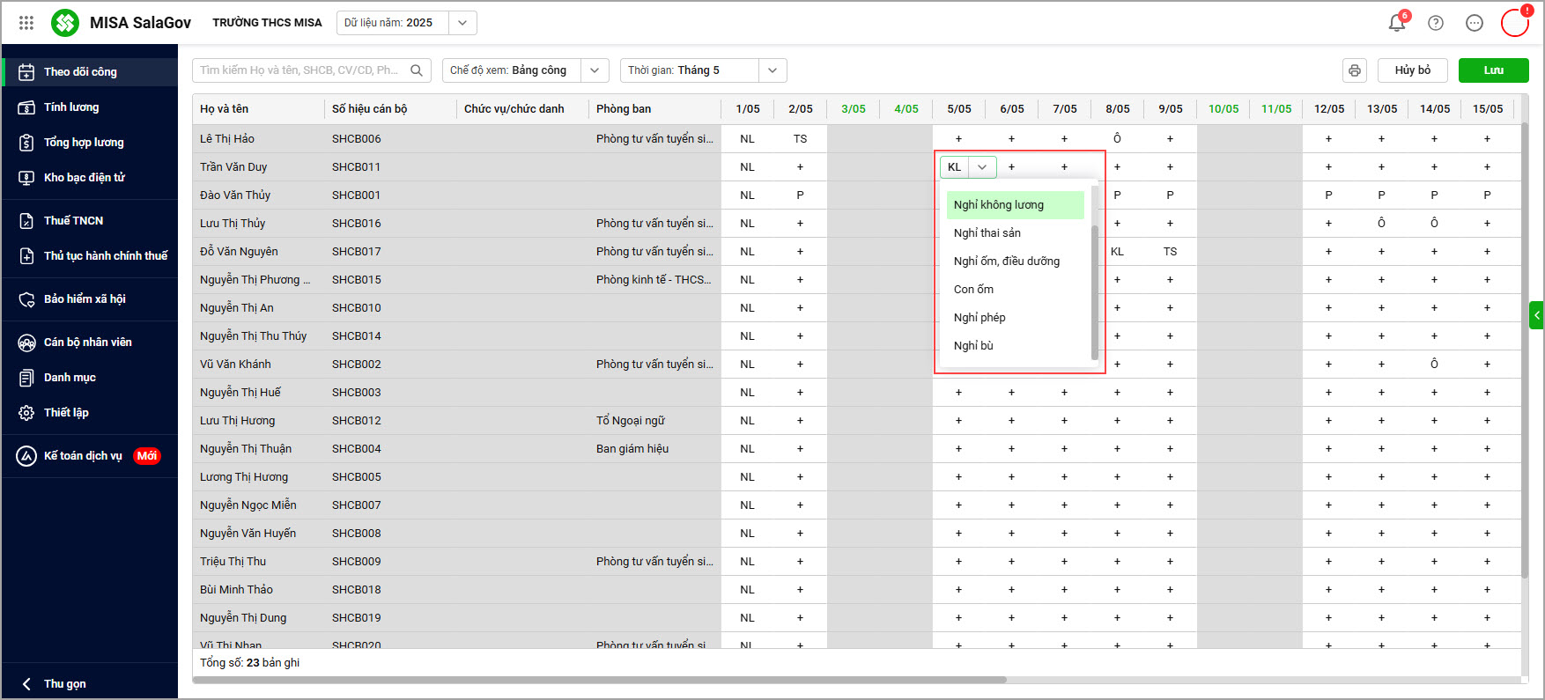The height and width of the screenshot is (700, 1545).
Task: Open the Thời gian Tháng 5 dropdown
Action: point(772,70)
